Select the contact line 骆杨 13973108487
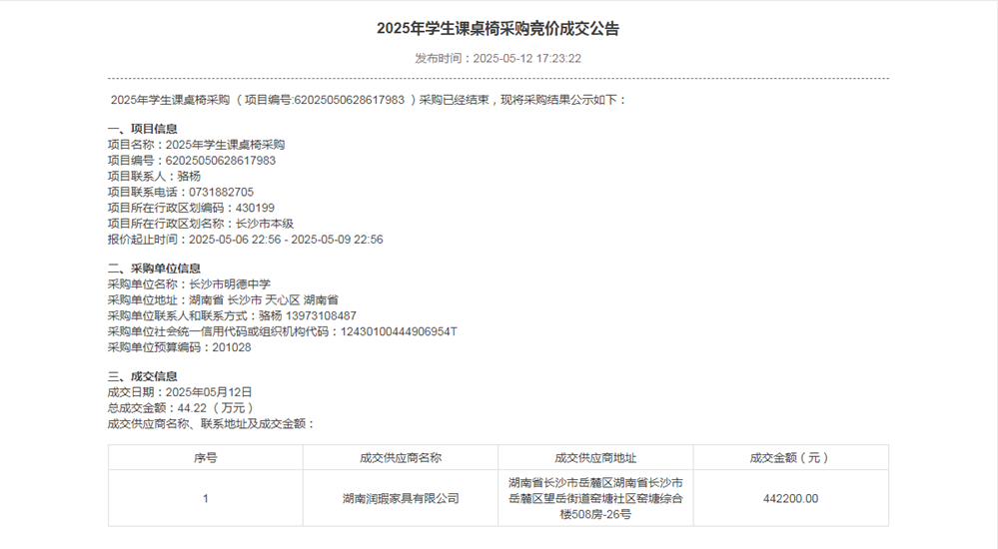 click(x=232, y=316)
